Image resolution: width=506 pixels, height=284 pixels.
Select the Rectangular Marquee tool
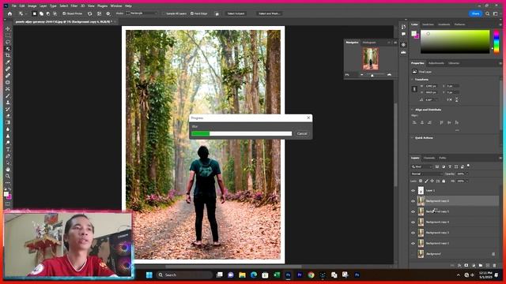(x=8, y=35)
